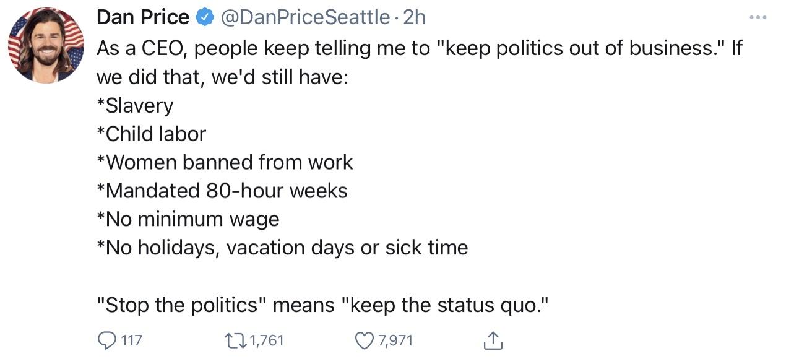Click the 2h timestamp
This screenshot has width=794, height=364.
[x=414, y=17]
